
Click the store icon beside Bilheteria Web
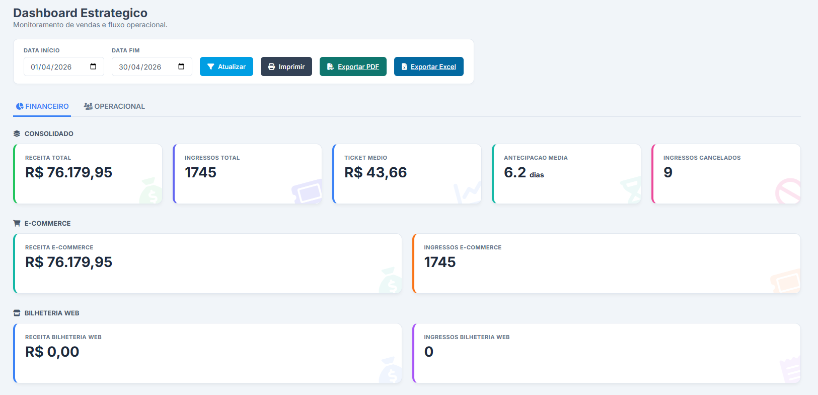17,313
